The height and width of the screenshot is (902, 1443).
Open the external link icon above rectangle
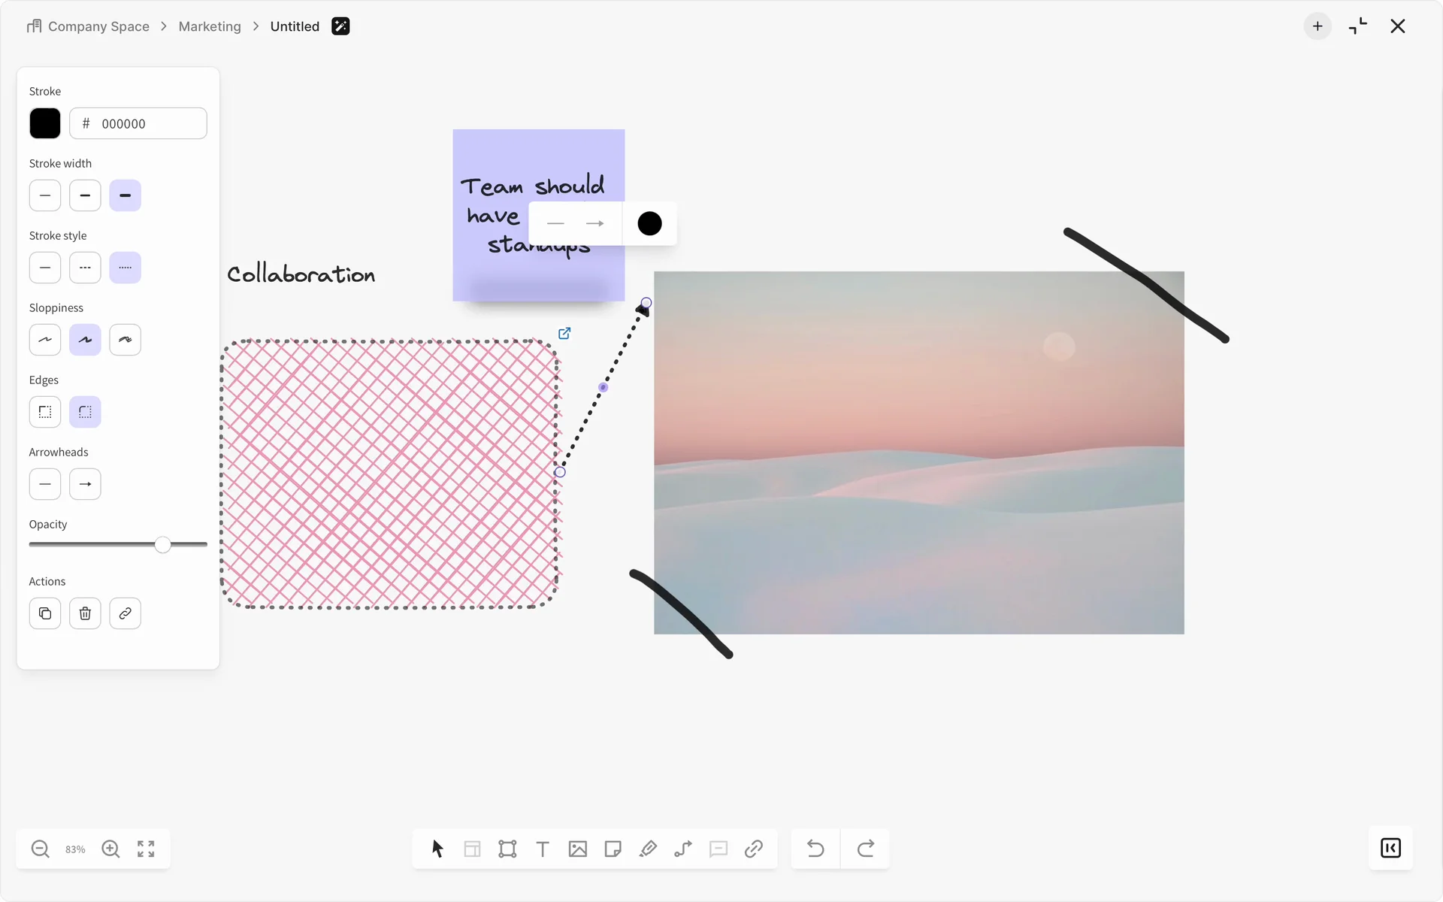(564, 333)
